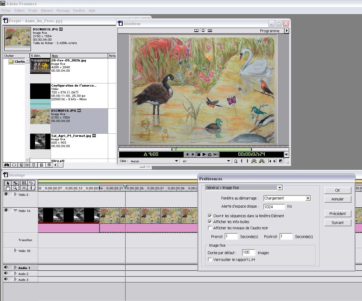Expand the Audio 1 track triangle
This screenshot has width=362, height=301.
pos(15,267)
